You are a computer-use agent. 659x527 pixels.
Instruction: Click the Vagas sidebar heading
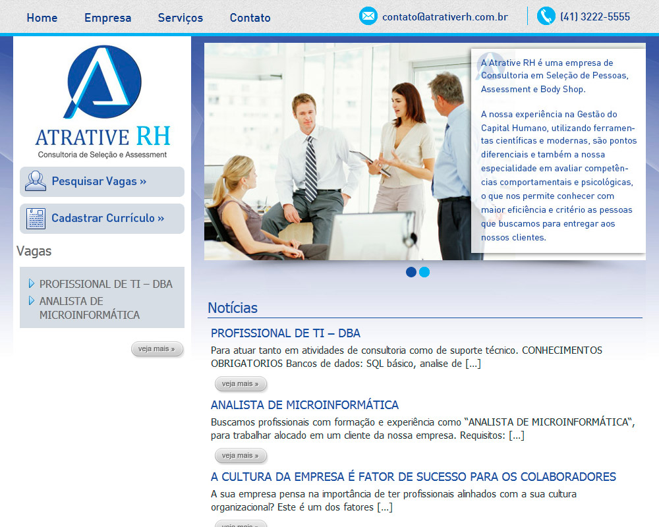coord(34,251)
